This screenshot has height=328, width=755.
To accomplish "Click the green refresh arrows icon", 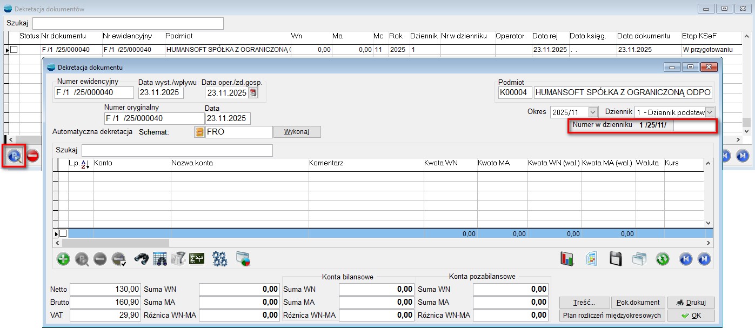I will [663, 259].
